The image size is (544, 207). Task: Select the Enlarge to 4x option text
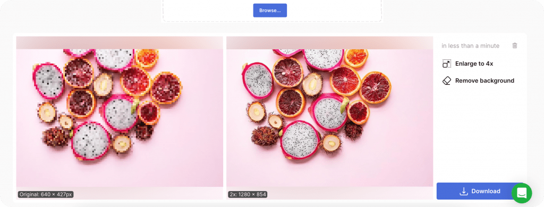tap(474, 64)
